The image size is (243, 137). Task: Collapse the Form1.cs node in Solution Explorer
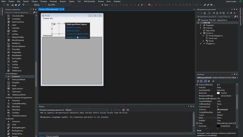(201, 33)
